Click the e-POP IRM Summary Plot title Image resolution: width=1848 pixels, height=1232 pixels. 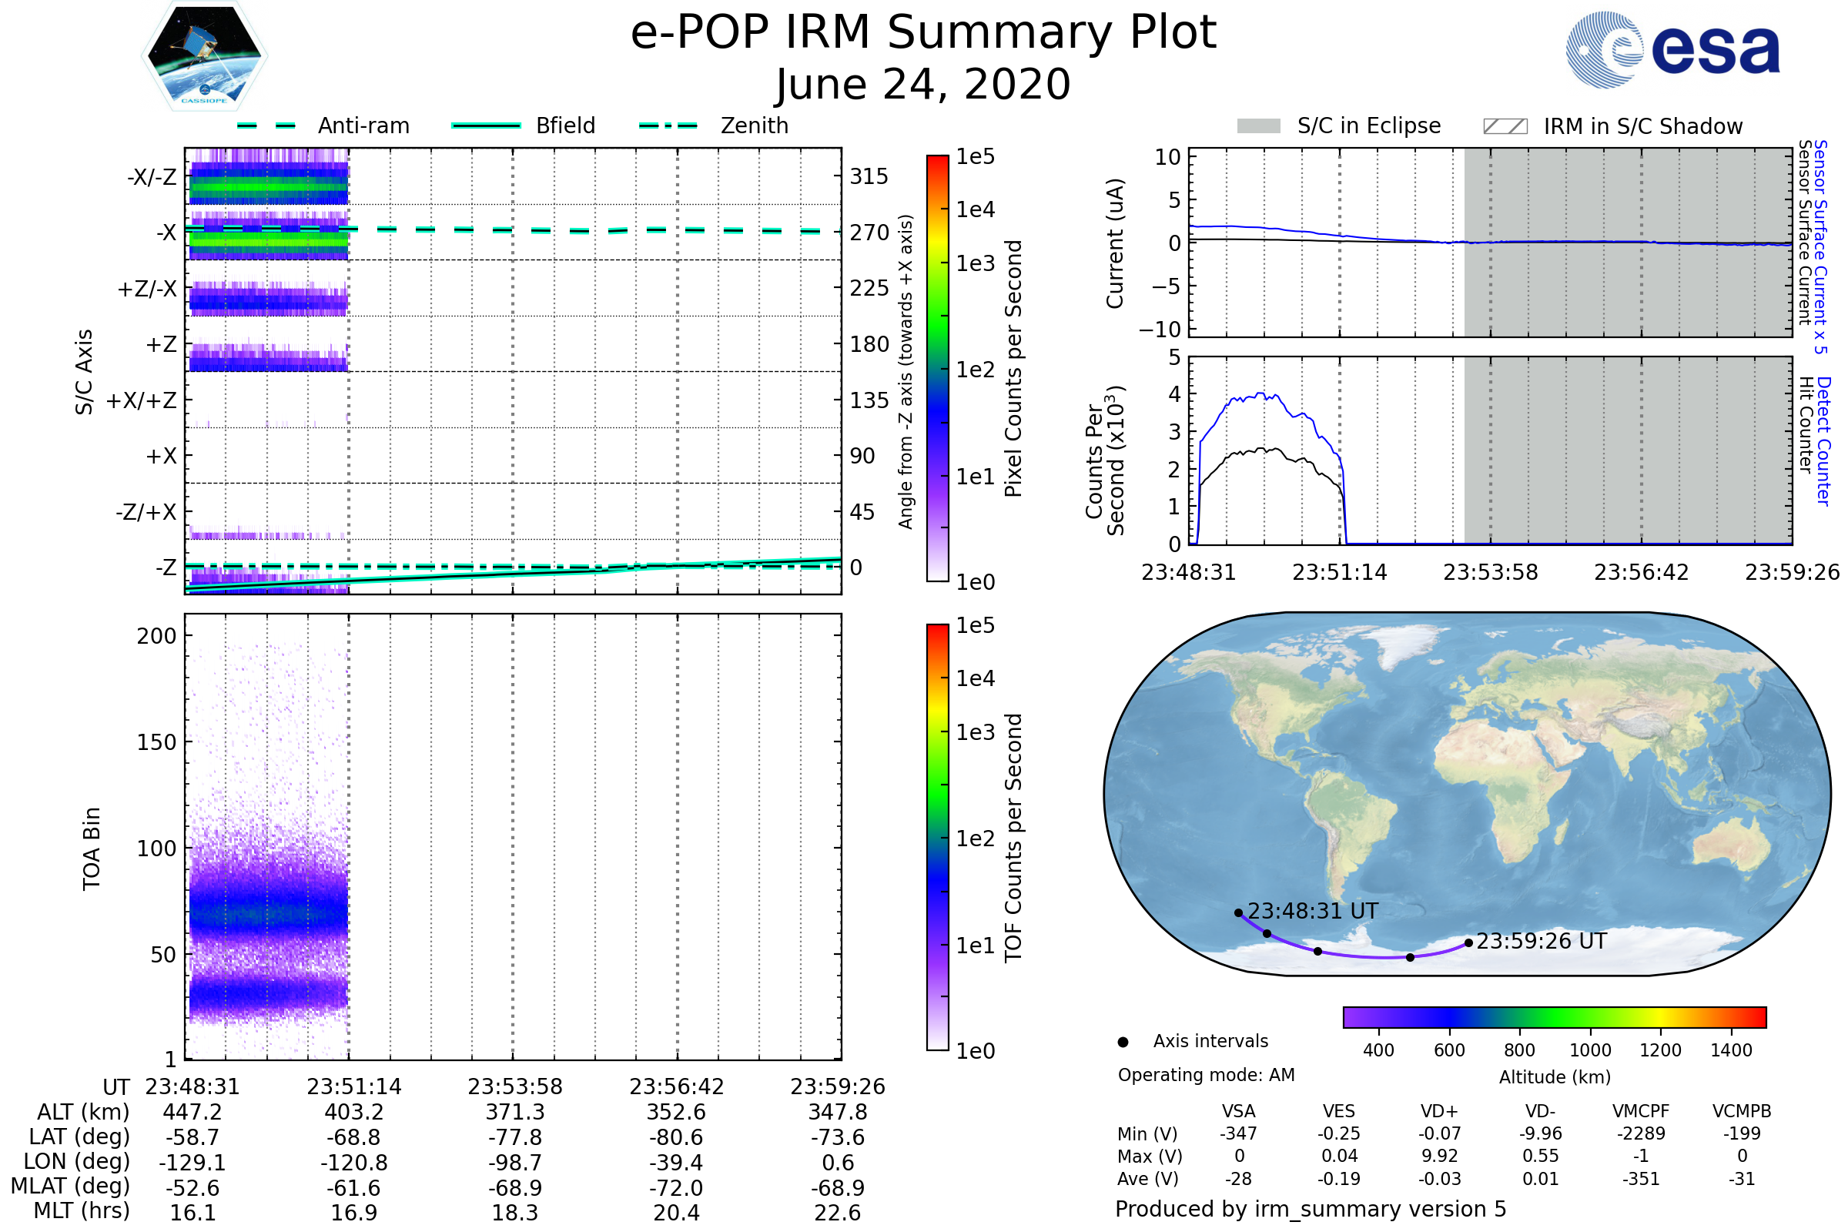pos(923,33)
